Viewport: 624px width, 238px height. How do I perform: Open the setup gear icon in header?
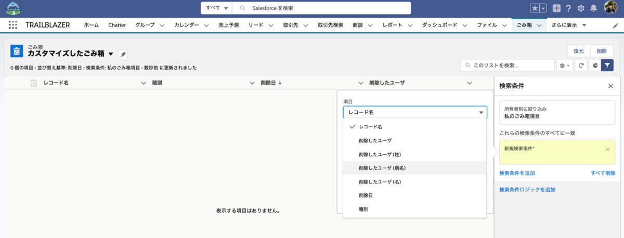pyautogui.click(x=581, y=8)
